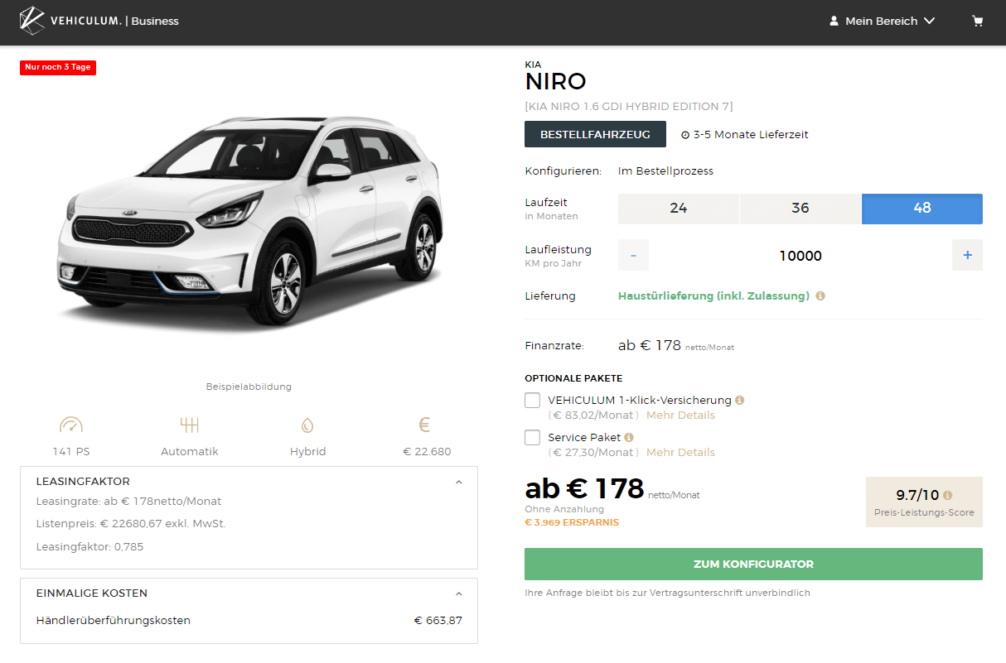1006x663 pixels.
Task: Select 36 months Laufzeit
Action: pos(800,209)
